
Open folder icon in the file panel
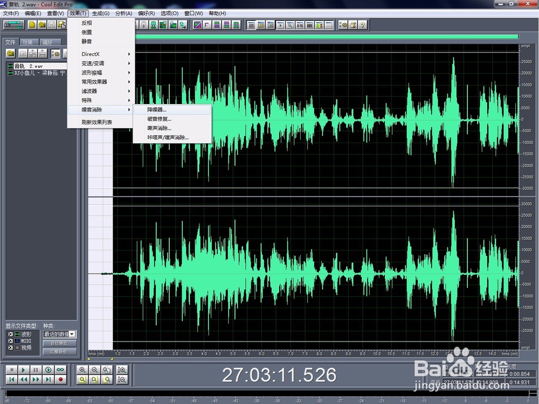click(x=11, y=53)
